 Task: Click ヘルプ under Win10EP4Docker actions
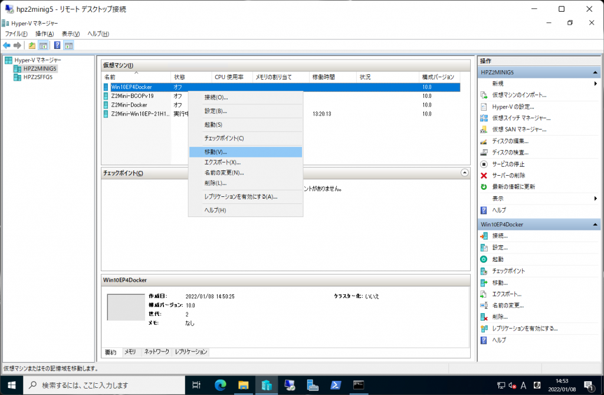point(499,340)
